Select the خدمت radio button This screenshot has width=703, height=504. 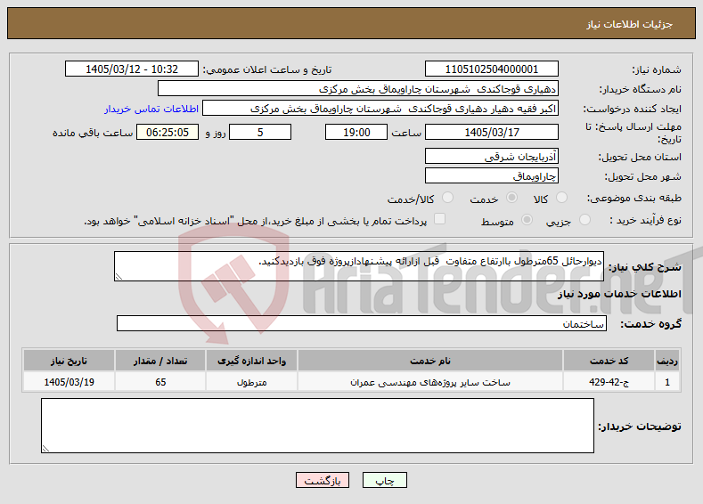pyautogui.click(x=511, y=198)
